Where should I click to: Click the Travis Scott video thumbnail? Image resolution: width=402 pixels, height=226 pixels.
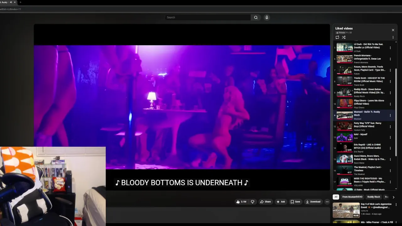click(345, 81)
